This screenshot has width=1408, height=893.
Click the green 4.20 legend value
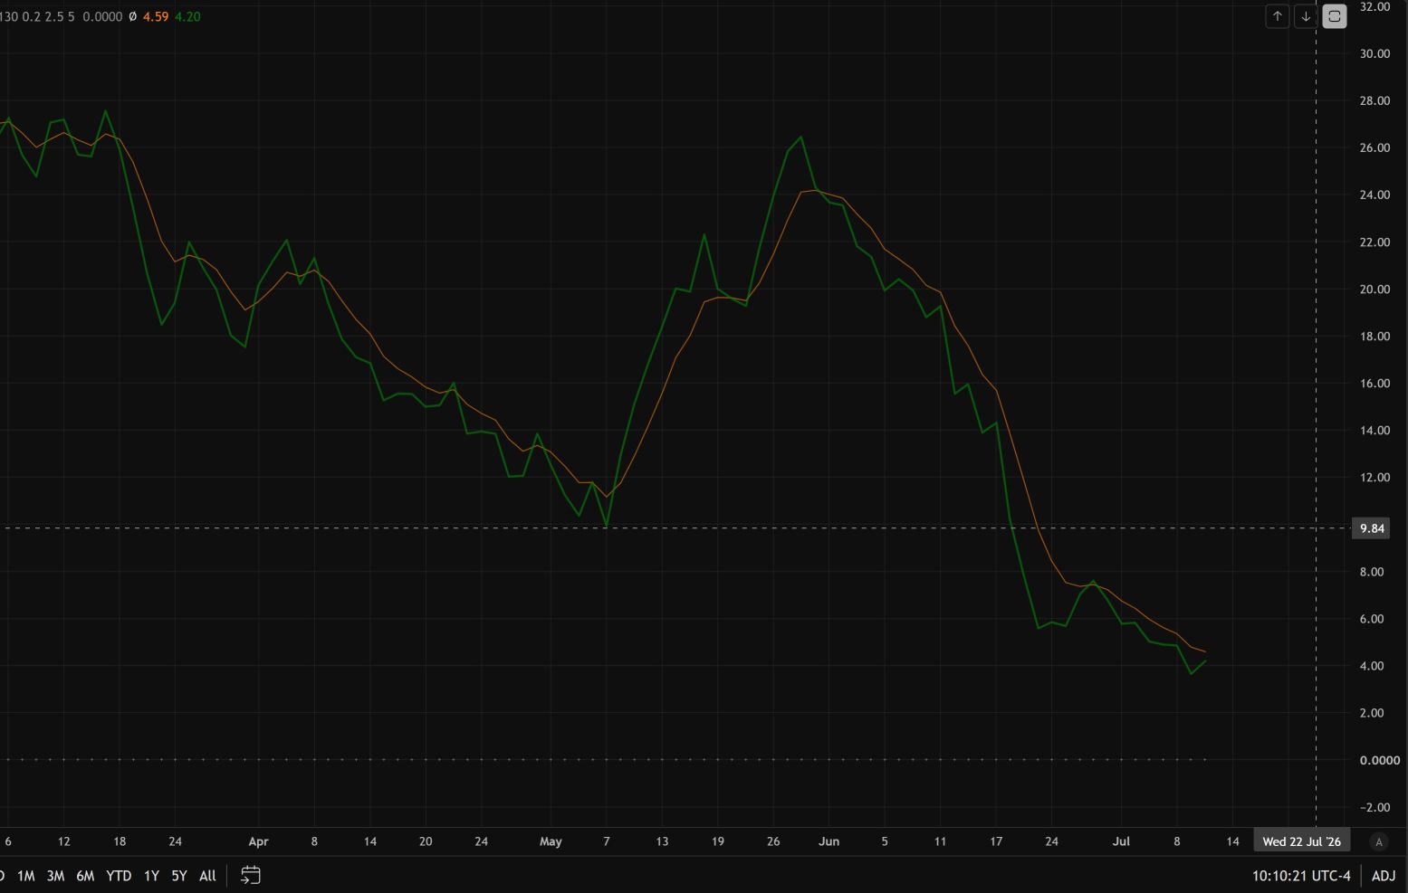[187, 16]
